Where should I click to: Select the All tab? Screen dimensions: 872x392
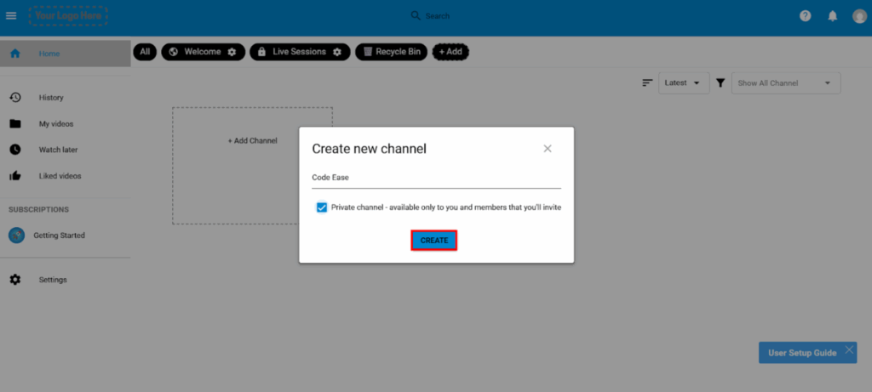[145, 52]
